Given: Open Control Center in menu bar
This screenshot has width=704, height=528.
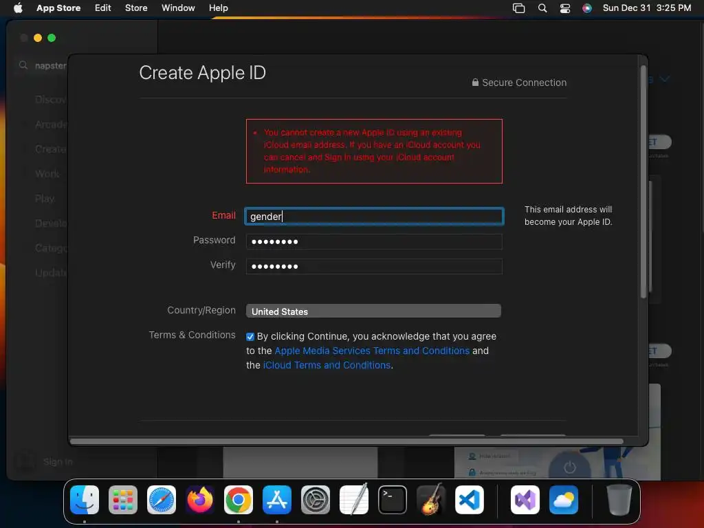Looking at the screenshot, I should [x=565, y=8].
